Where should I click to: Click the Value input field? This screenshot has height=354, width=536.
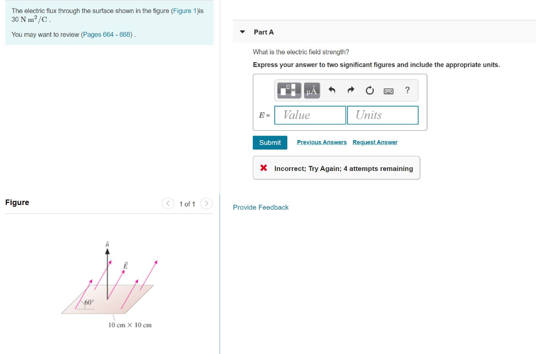tap(310, 115)
